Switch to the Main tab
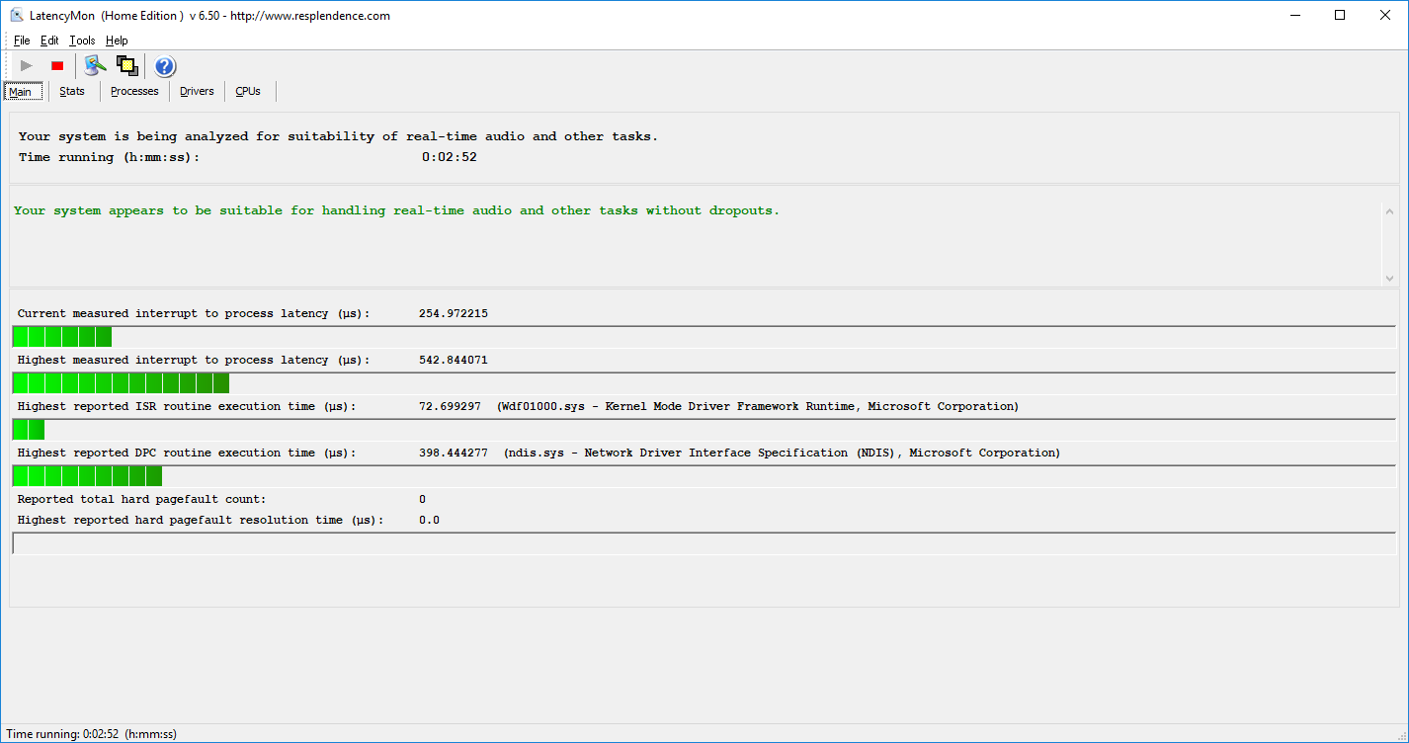The image size is (1409, 743). click(x=22, y=91)
